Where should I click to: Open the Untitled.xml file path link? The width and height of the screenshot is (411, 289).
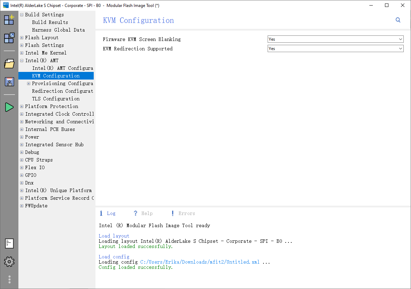tap(200, 262)
